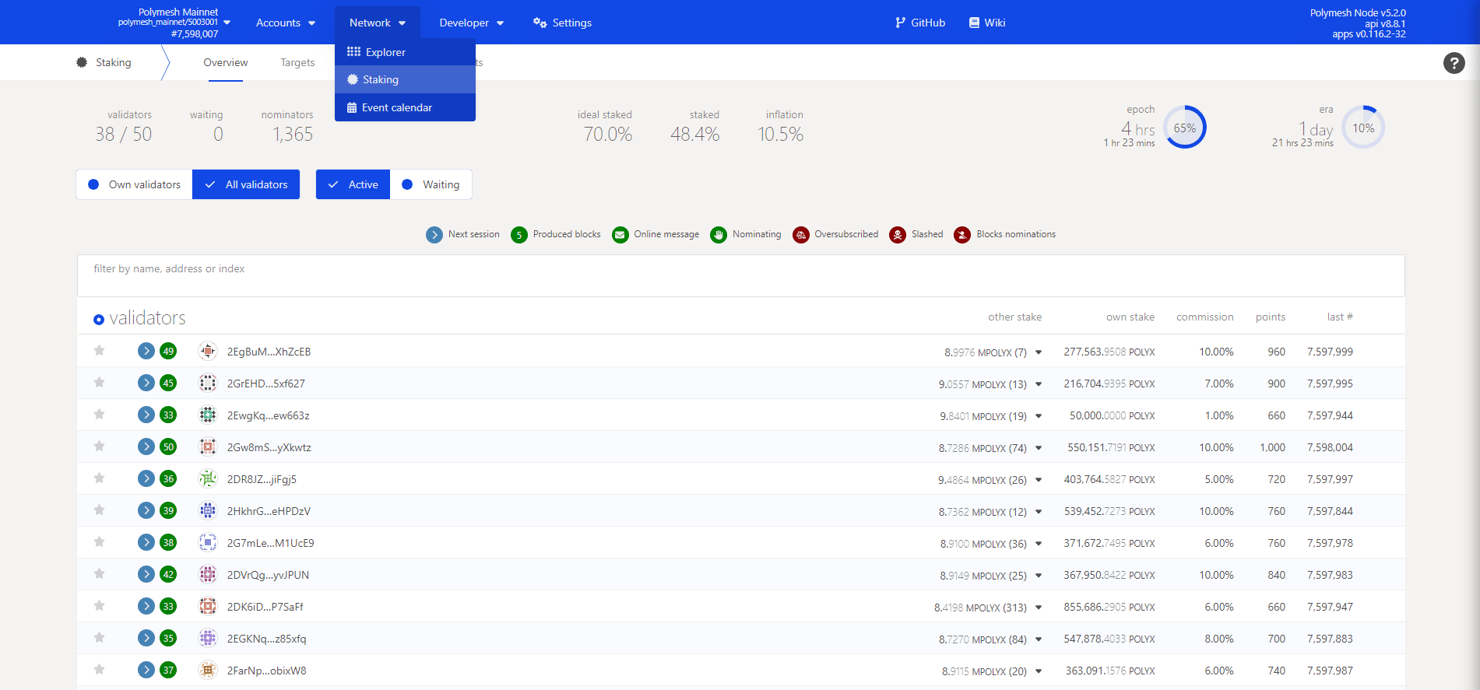Image resolution: width=1480 pixels, height=690 pixels.
Task: Click the Next session legend icon
Action: (x=434, y=235)
